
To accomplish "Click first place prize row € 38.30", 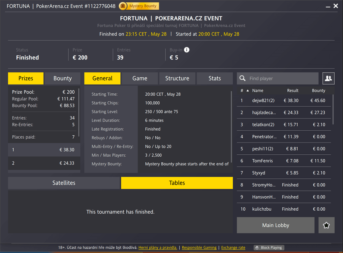I will click(44, 150).
